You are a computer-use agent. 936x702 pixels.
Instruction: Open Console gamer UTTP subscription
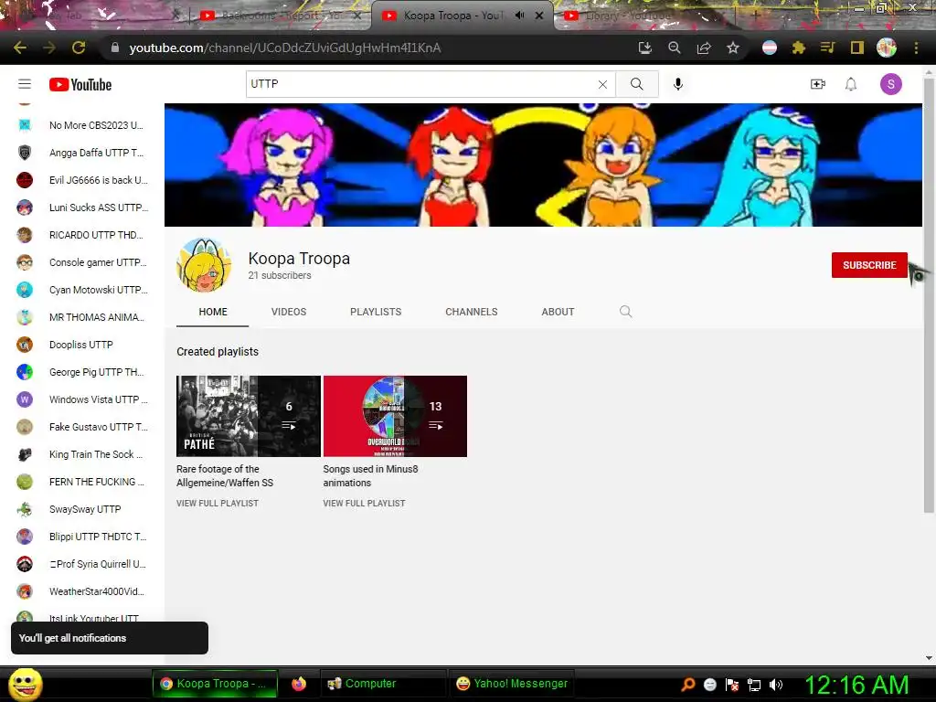pos(81,262)
